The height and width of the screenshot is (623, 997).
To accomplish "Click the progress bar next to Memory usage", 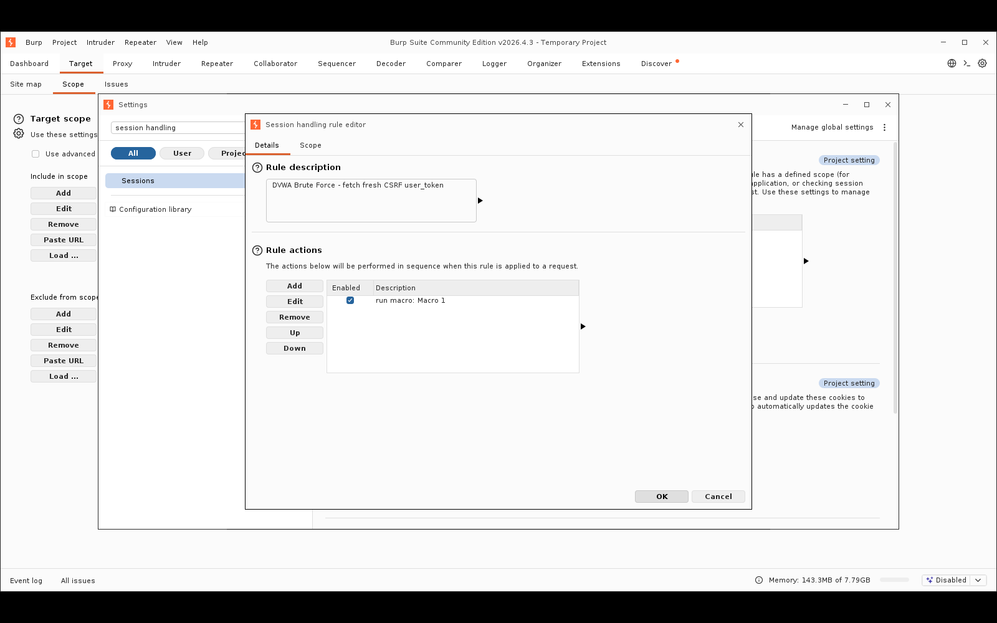I will (895, 580).
